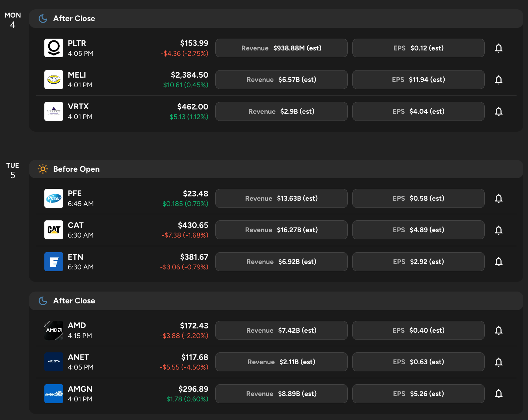Click the CAT share price $430.65
Viewport: 528px width, 420px height.
click(193, 225)
